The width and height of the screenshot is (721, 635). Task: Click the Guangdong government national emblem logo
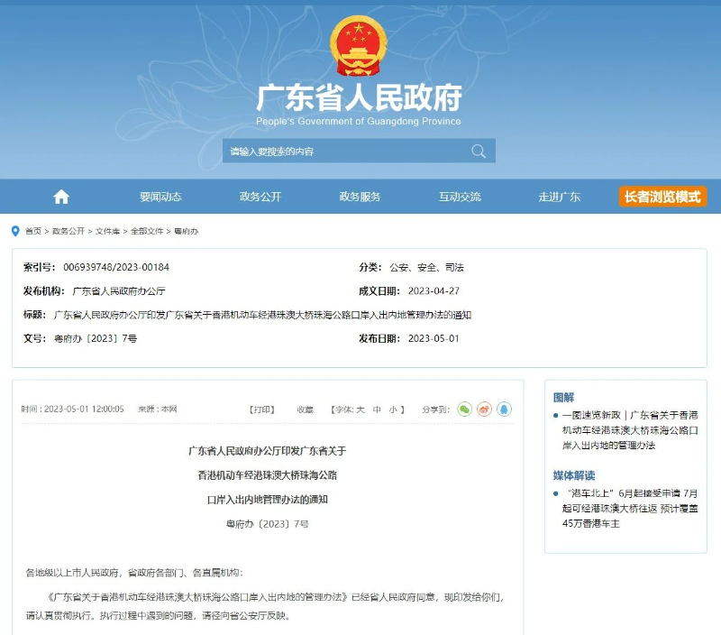(x=359, y=46)
